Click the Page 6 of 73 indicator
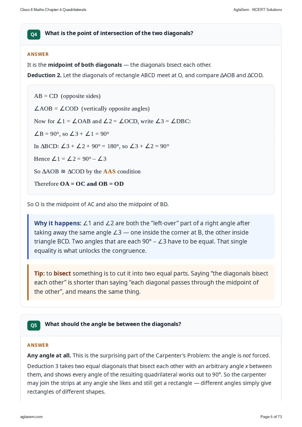The height and width of the screenshot is (427, 302). [x=271, y=417]
